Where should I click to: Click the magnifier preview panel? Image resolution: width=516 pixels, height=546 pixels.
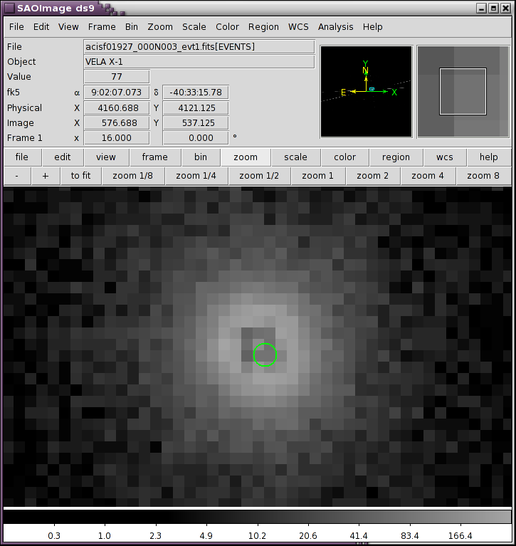pyautogui.click(x=463, y=92)
